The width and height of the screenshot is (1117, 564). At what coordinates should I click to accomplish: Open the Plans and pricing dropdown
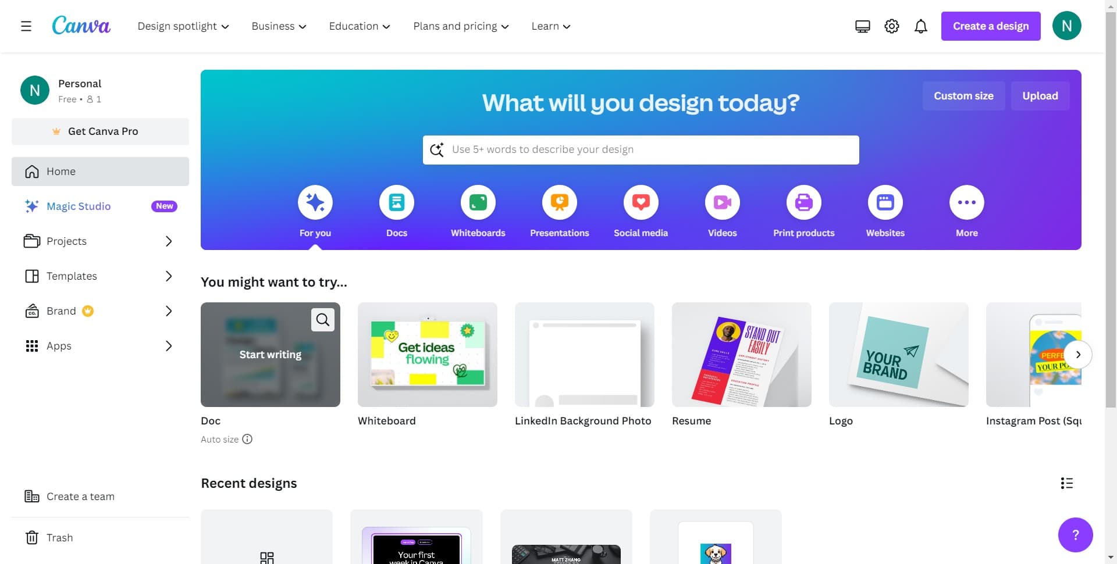460,26
